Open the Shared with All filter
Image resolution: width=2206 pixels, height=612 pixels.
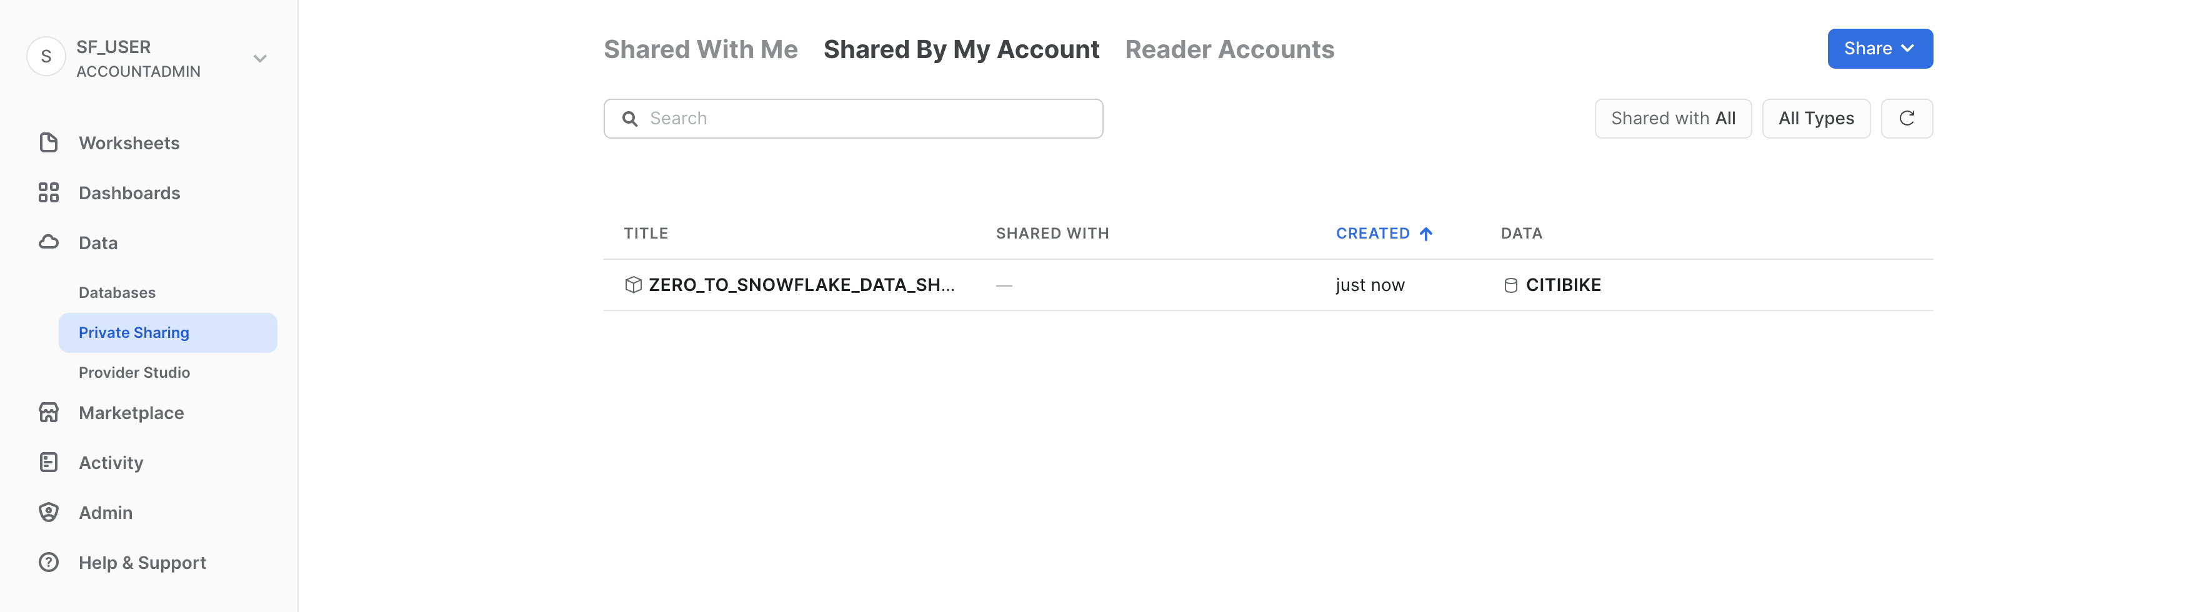(x=1672, y=118)
